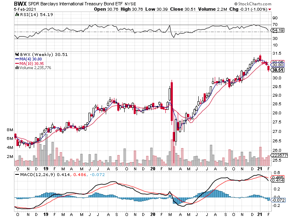Viewport: 288px width, 218px height.
Task: Click the MA(10) 30.95 legend entry
Action: point(30,63)
